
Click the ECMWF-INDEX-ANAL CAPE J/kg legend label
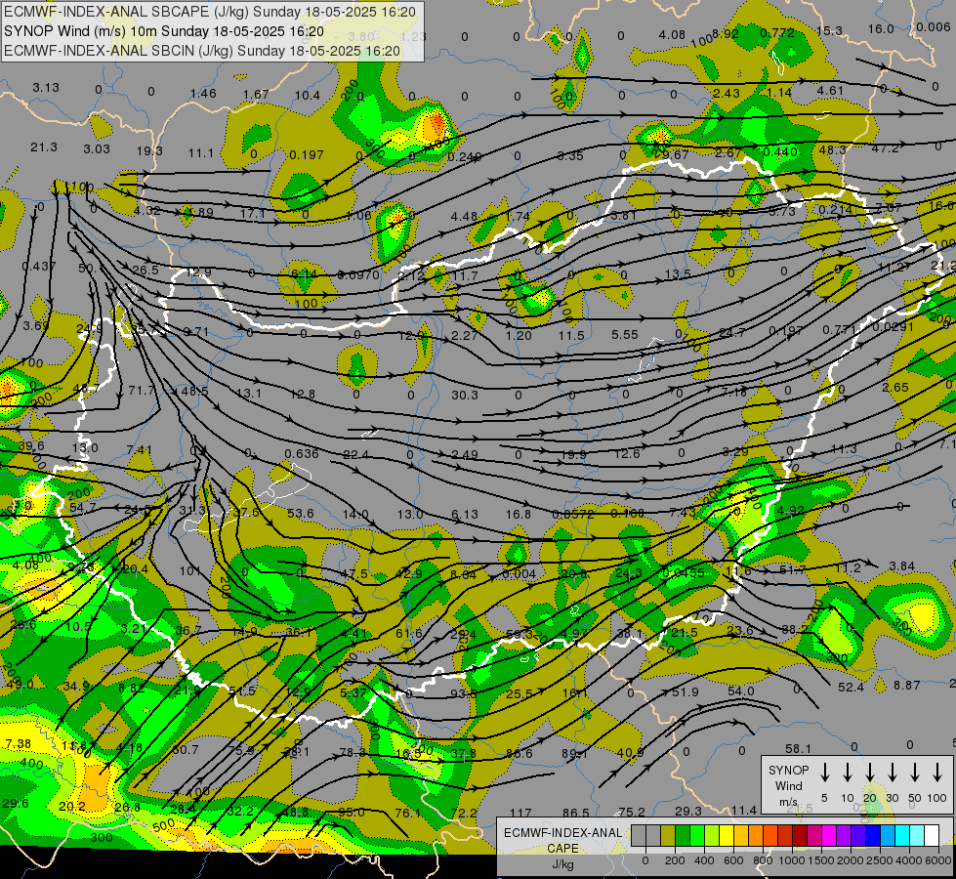pos(562,849)
